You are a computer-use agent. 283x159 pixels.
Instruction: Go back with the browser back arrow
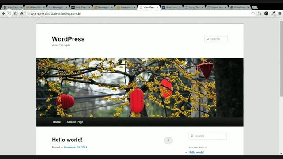click(x=4, y=14)
